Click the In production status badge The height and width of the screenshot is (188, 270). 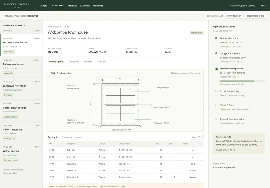(x=196, y=33)
